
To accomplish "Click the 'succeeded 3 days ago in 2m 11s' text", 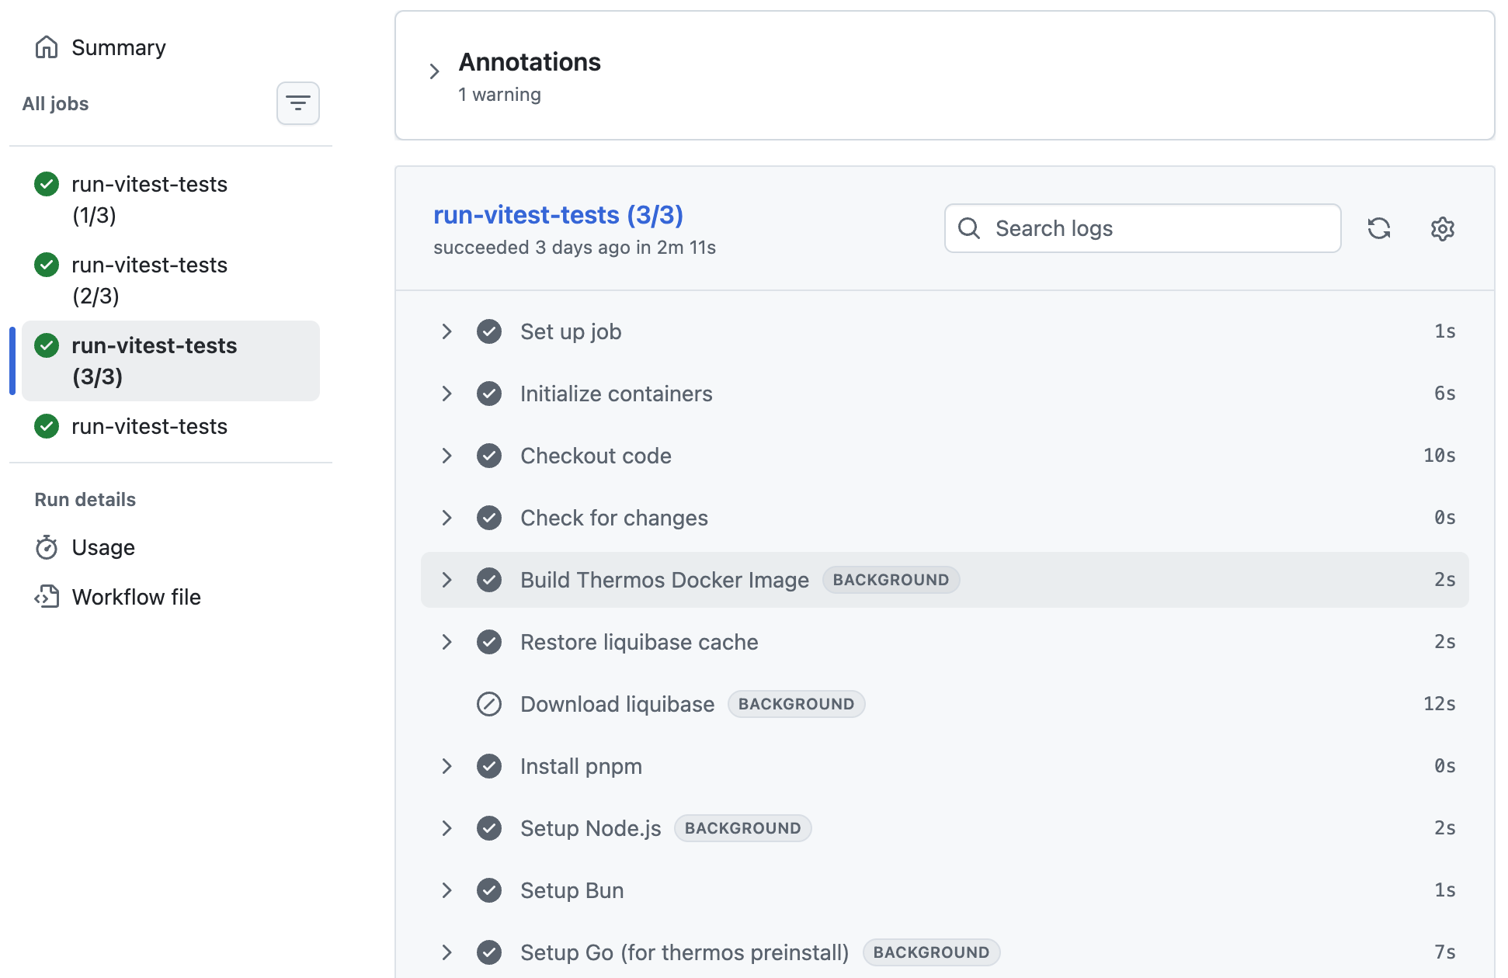I will point(575,248).
